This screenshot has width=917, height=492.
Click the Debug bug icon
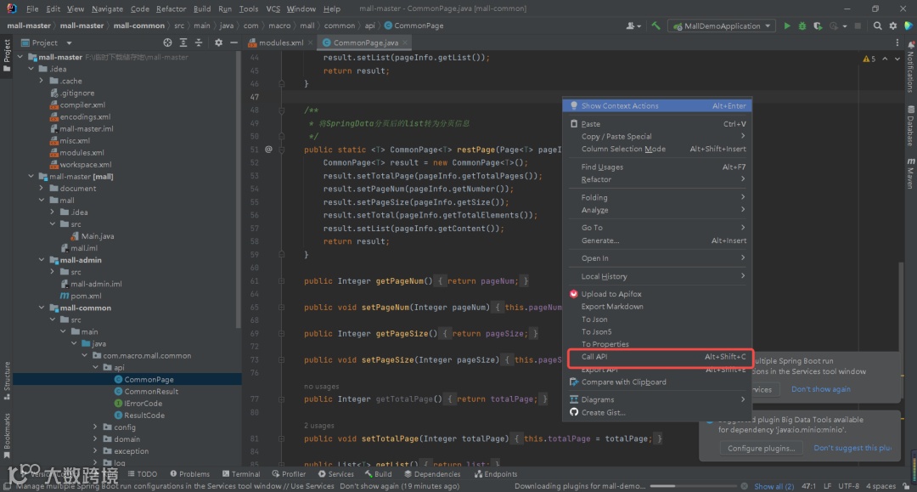(802, 25)
